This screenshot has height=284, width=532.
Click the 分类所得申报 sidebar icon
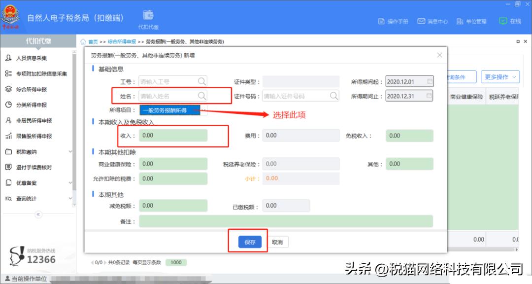pyautogui.click(x=11, y=105)
